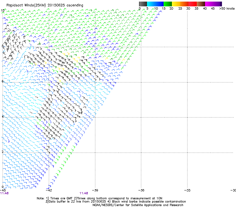Click the title 'Rapidscat Winds(25KM) 20150625 ascending'
236x207 pixels.
coord(45,5)
